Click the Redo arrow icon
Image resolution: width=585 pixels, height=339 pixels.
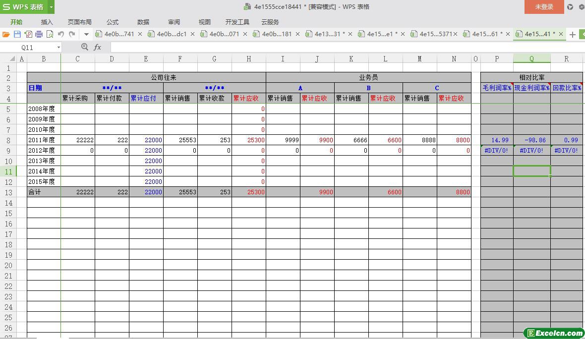tap(72, 34)
